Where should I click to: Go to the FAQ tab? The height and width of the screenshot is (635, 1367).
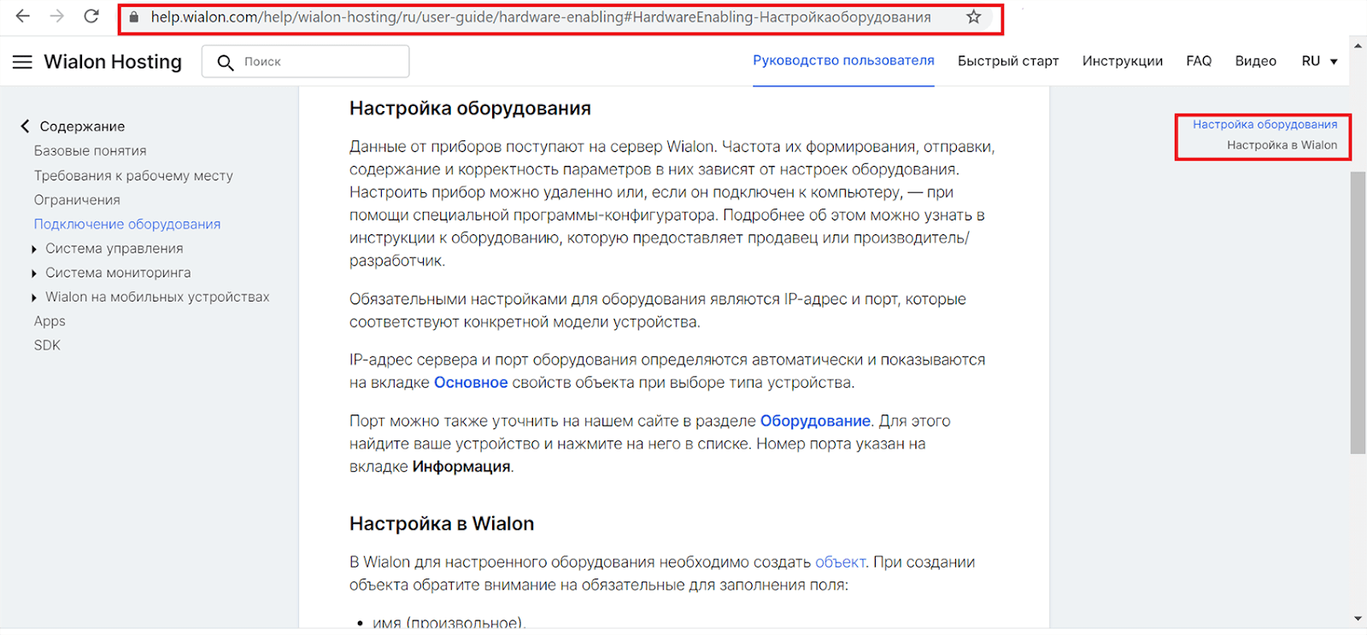[x=1199, y=61]
